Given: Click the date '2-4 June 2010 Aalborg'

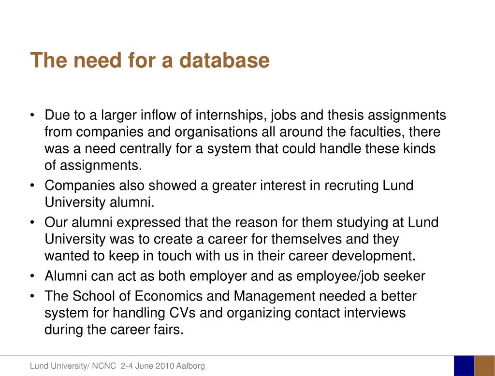Looking at the screenshot, I should point(163,366).
